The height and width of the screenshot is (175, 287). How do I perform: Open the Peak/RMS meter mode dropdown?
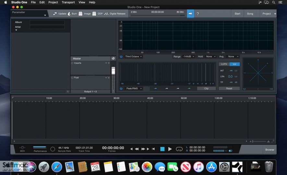pos(134,88)
